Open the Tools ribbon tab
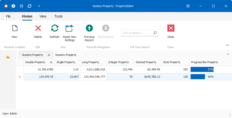The height and width of the screenshot is (118, 232). coord(58,16)
